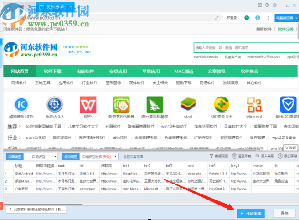Click the 收起 collapse button

tap(291, 148)
